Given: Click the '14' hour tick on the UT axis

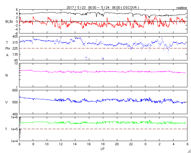Looking at the screenshot, I should (x=75, y=144).
